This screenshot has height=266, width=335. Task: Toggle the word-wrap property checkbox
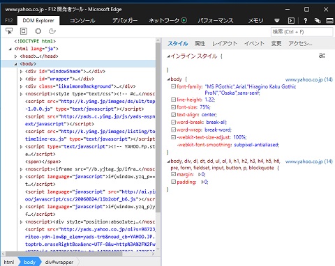pos(173,130)
